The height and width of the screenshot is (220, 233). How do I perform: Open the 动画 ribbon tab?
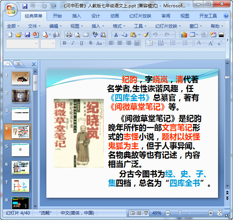point(115,16)
